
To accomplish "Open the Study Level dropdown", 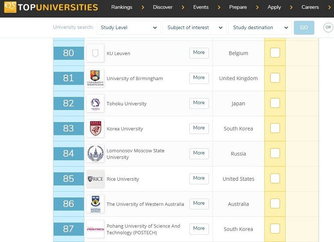I will coord(128,27).
